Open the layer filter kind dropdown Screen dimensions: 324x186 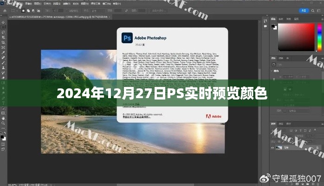pyautogui.click(x=280, y=130)
